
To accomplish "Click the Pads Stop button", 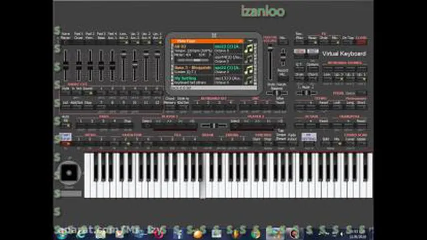I will tap(127, 125).
